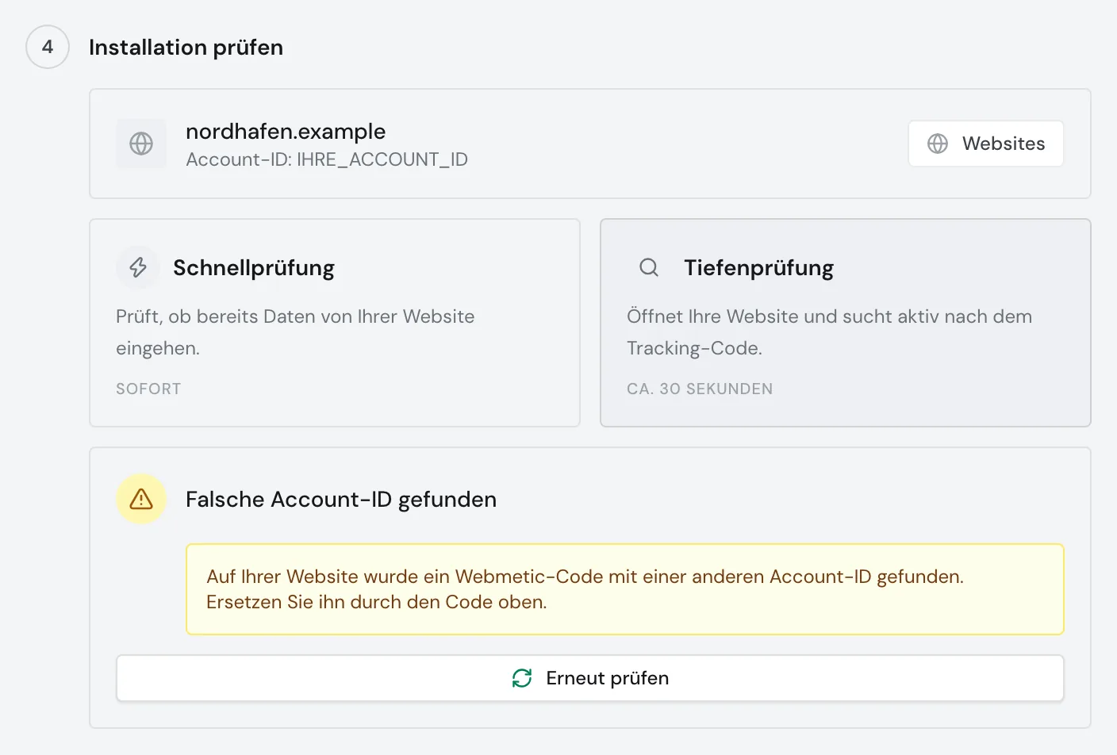Click the yellow warning message about Webmetic-Code
Image resolution: width=1117 pixels, height=755 pixels.
(625, 589)
